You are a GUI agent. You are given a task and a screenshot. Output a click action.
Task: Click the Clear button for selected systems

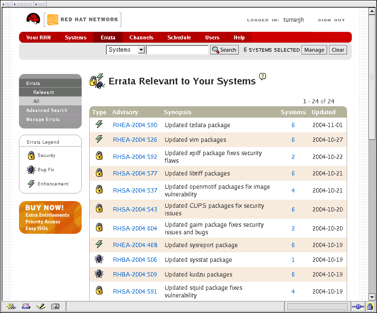coord(338,50)
